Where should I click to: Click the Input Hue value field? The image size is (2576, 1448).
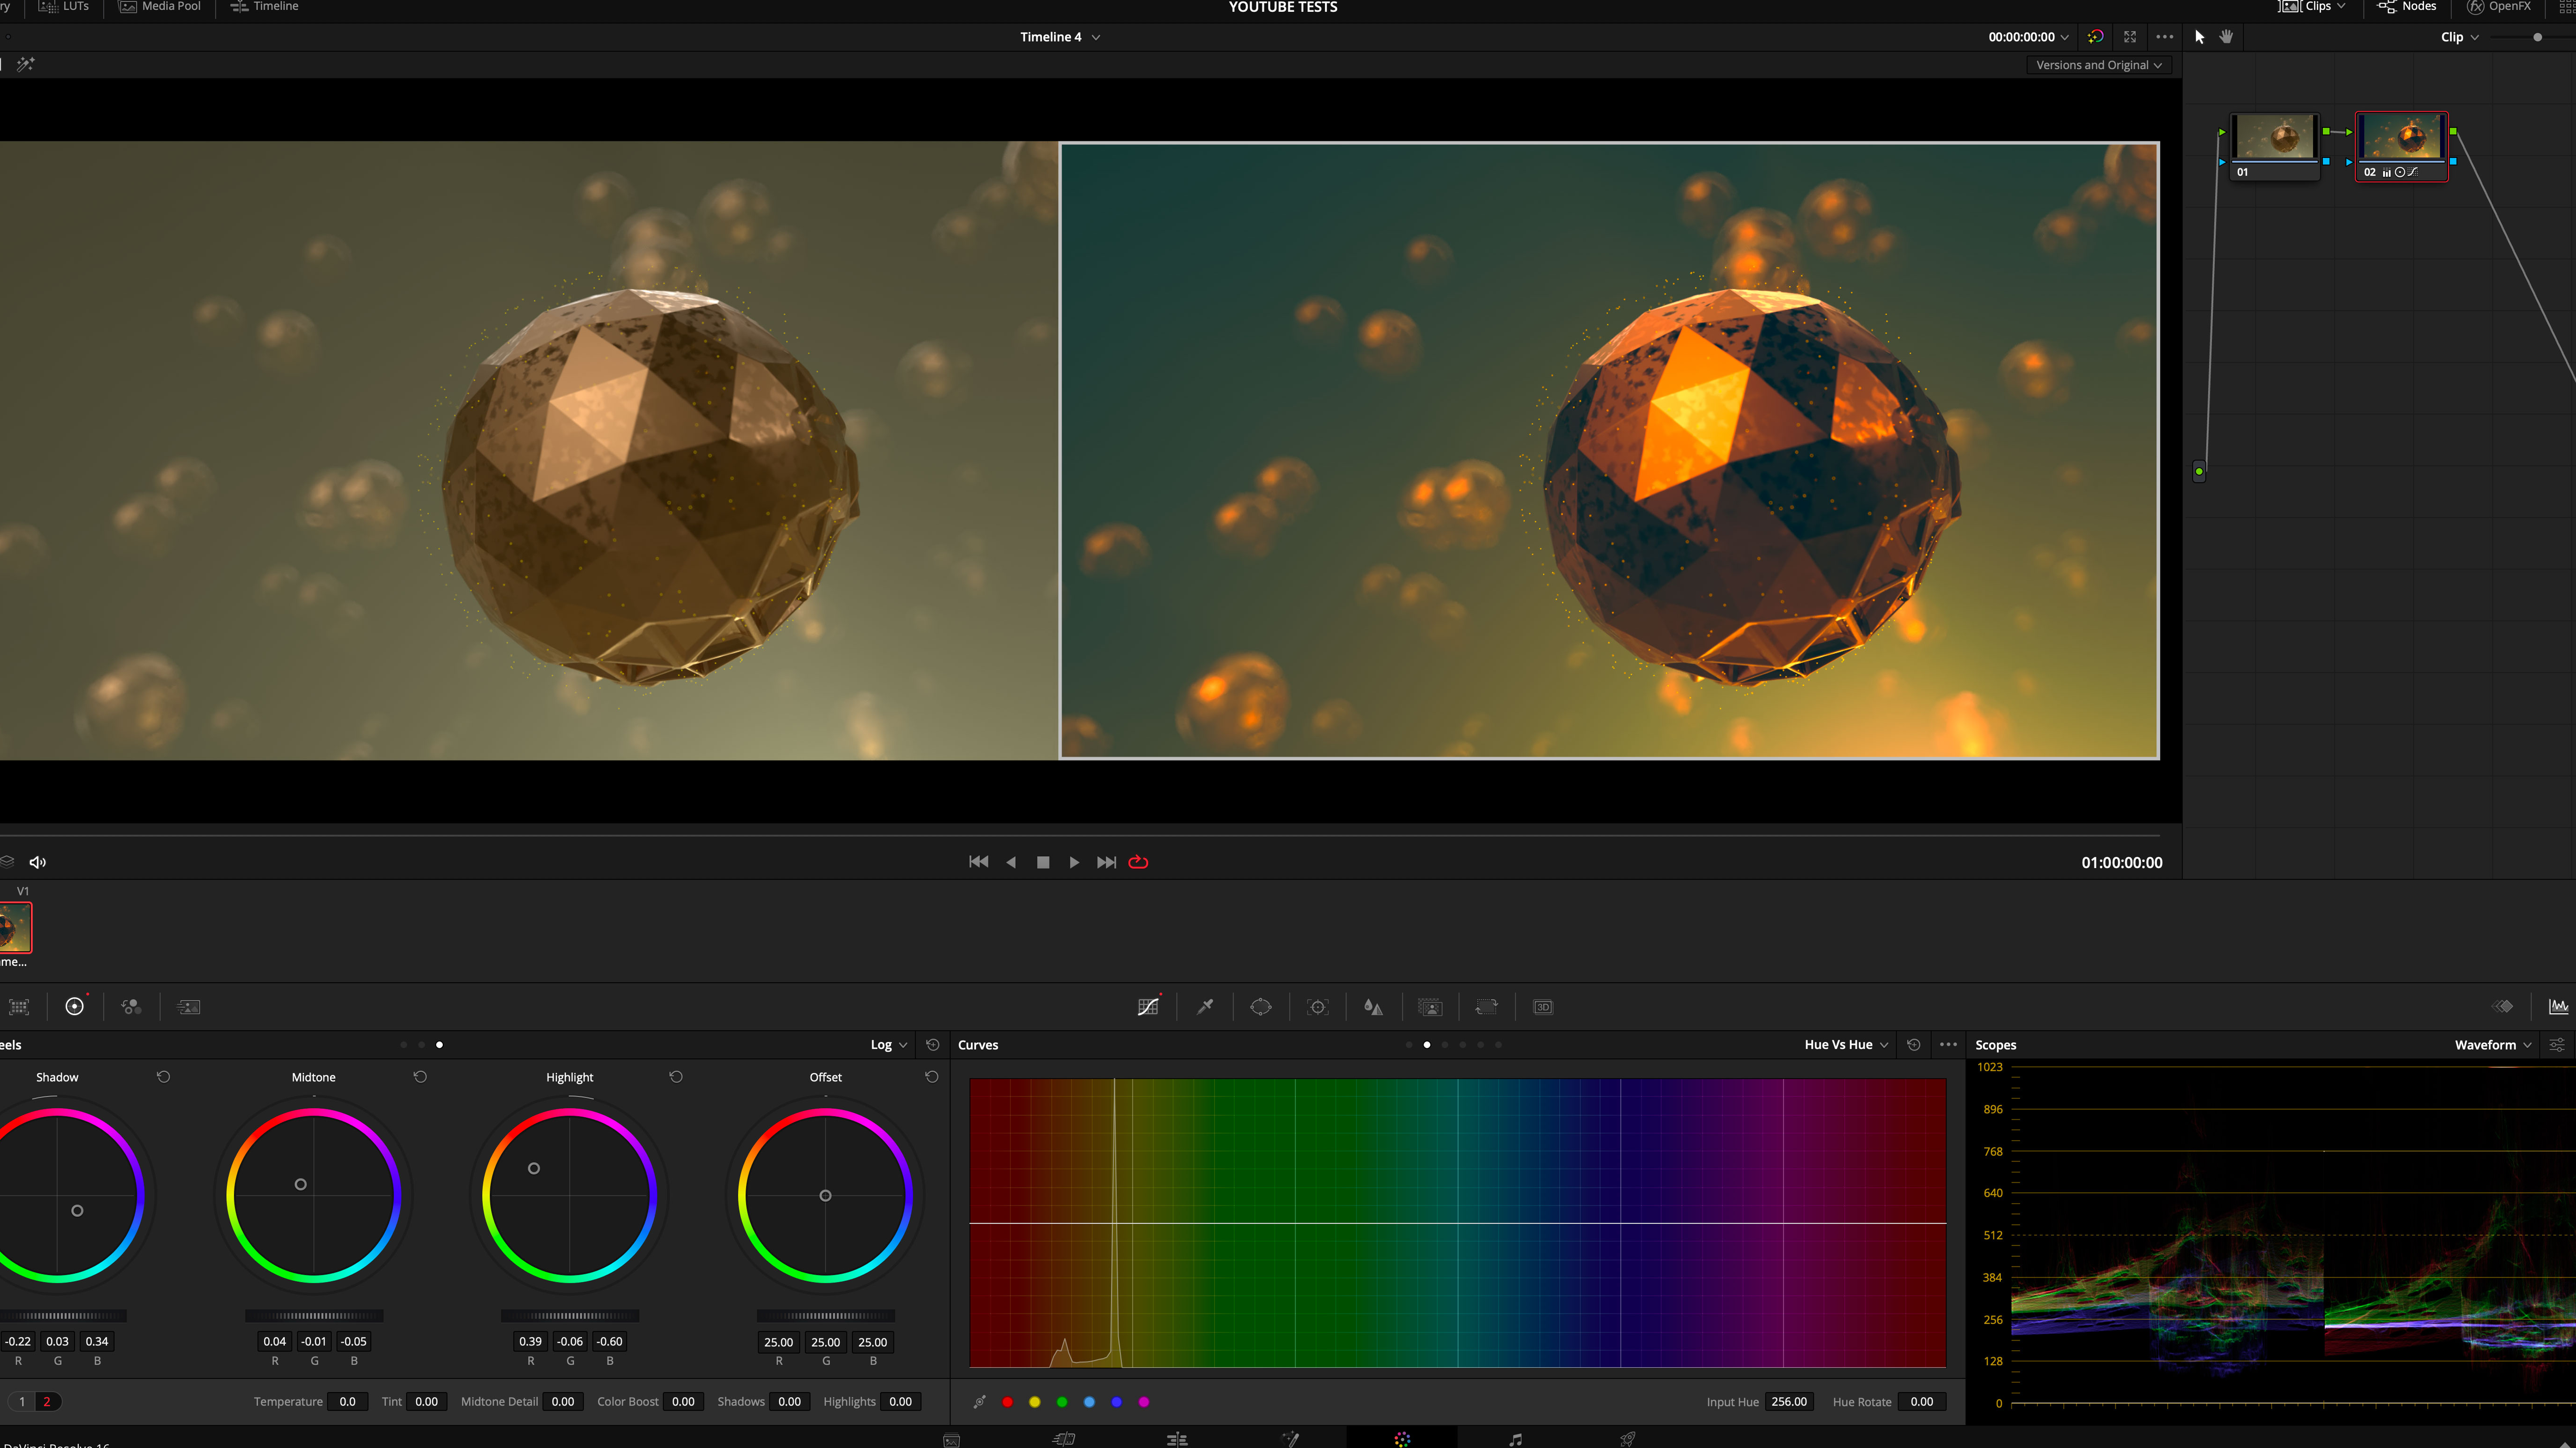click(1789, 1402)
